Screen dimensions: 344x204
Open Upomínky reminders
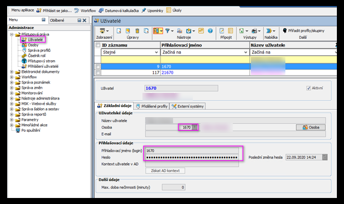pos(152,10)
